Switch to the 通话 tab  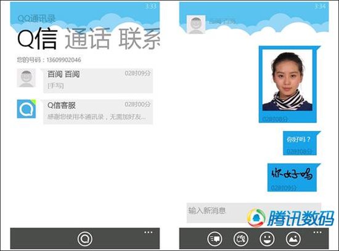88,39
